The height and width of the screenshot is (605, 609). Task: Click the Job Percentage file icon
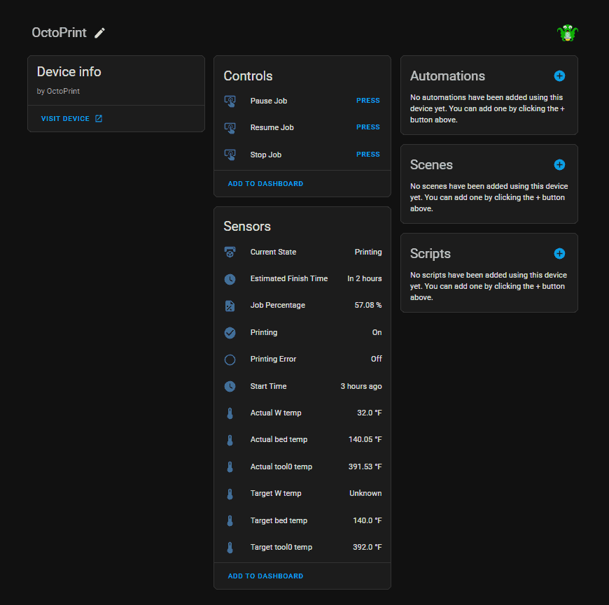point(230,306)
